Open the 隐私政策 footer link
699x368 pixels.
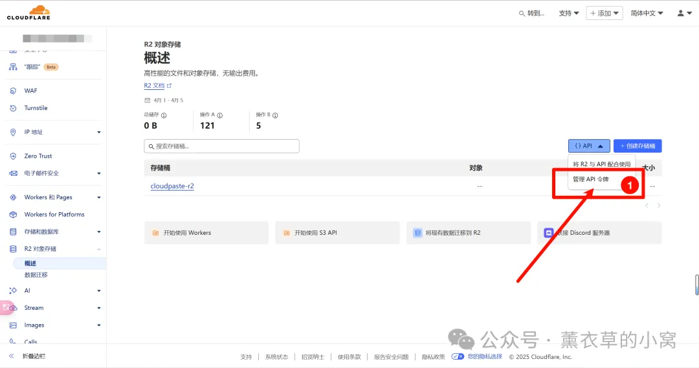pos(433,357)
